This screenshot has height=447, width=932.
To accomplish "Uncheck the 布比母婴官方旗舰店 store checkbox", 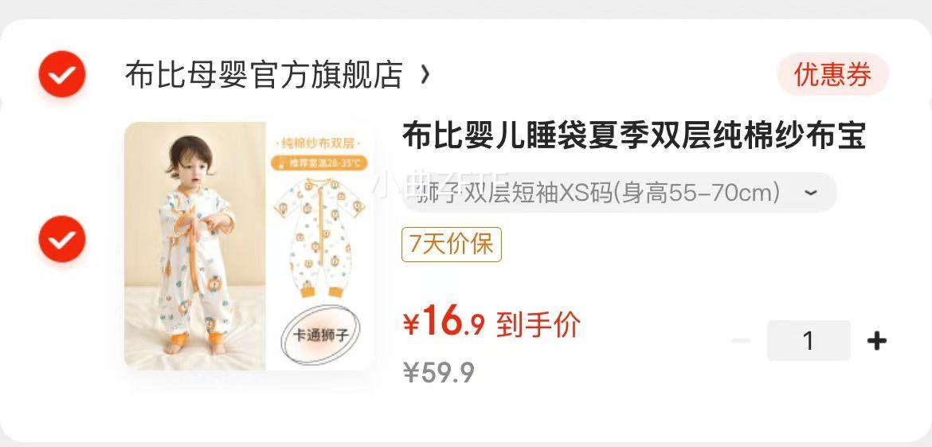I will (62, 74).
